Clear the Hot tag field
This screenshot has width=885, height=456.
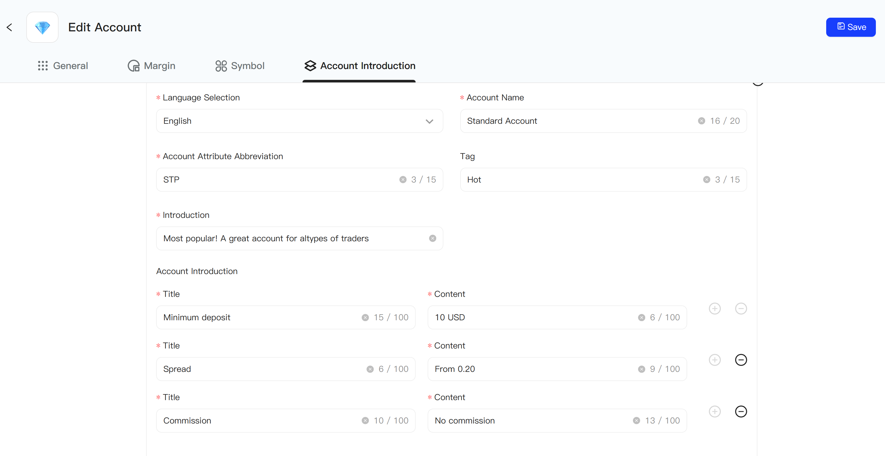tap(706, 180)
